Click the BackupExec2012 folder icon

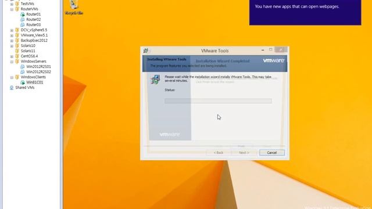(x=17, y=40)
